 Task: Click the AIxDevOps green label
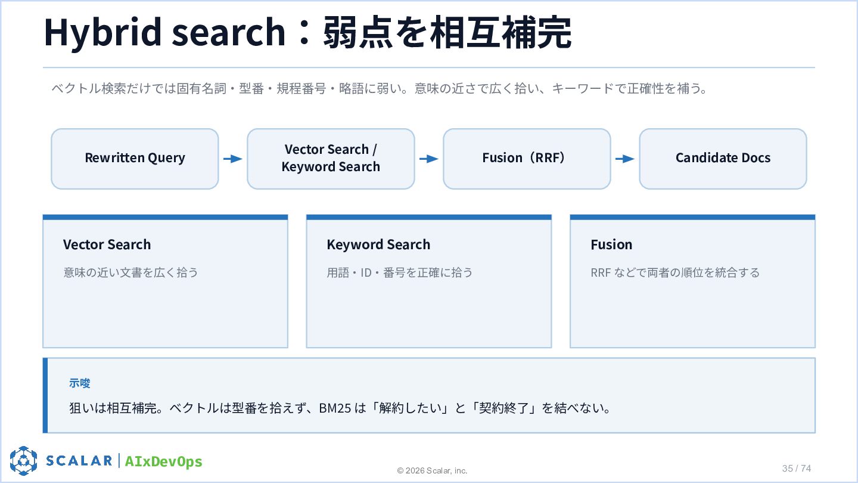[164, 462]
